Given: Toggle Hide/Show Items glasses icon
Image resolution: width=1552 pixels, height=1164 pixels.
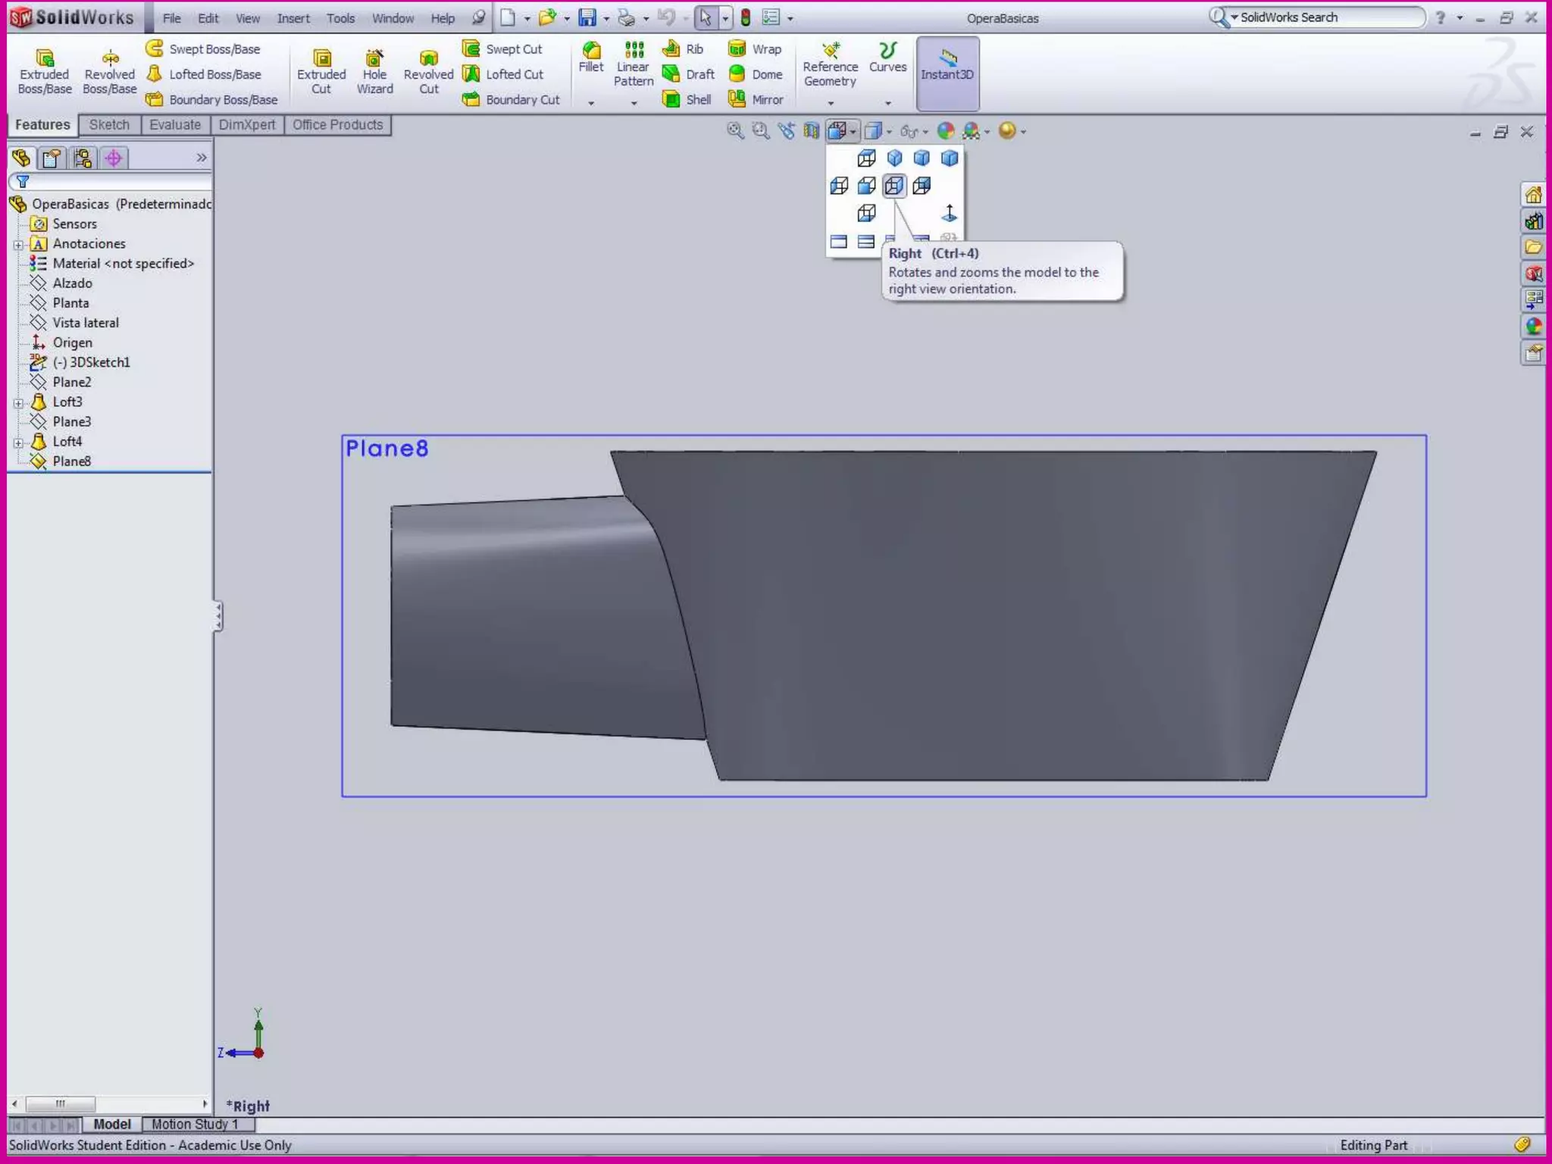Looking at the screenshot, I should click(x=909, y=131).
